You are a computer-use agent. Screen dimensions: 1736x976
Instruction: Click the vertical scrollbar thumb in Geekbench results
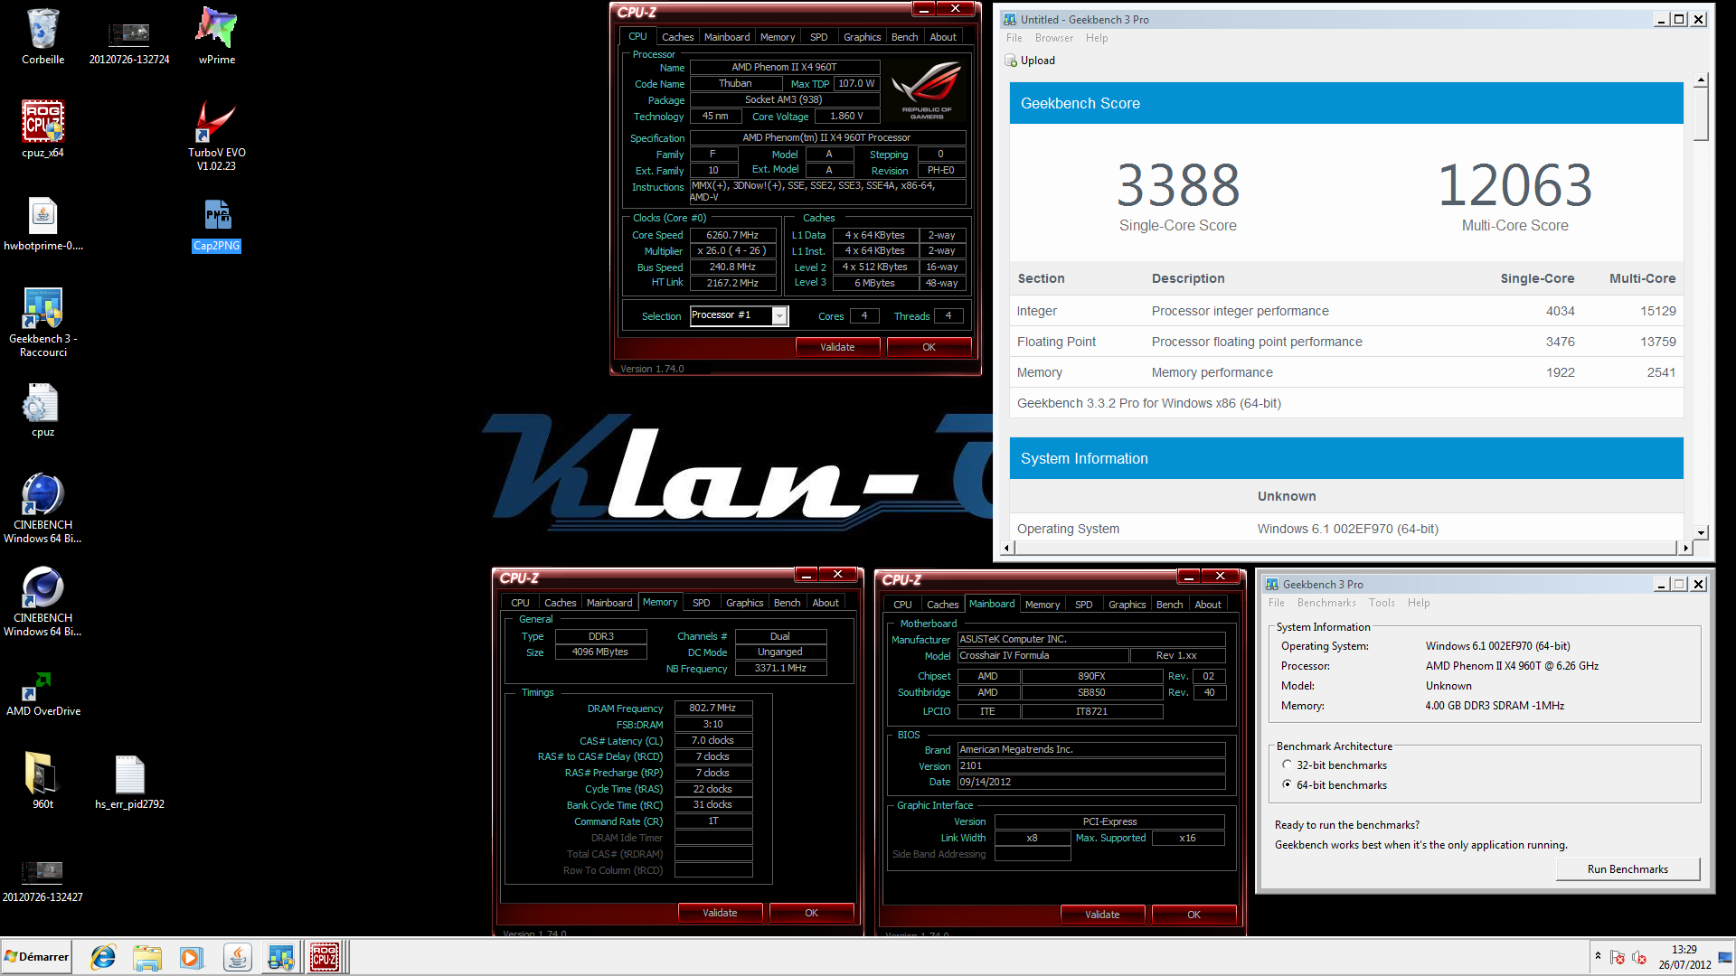click(x=1701, y=115)
